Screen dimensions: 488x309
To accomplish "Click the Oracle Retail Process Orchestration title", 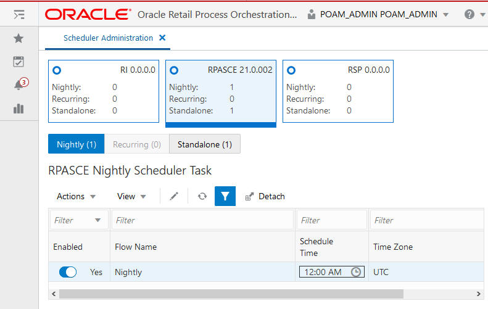I will tap(217, 15).
